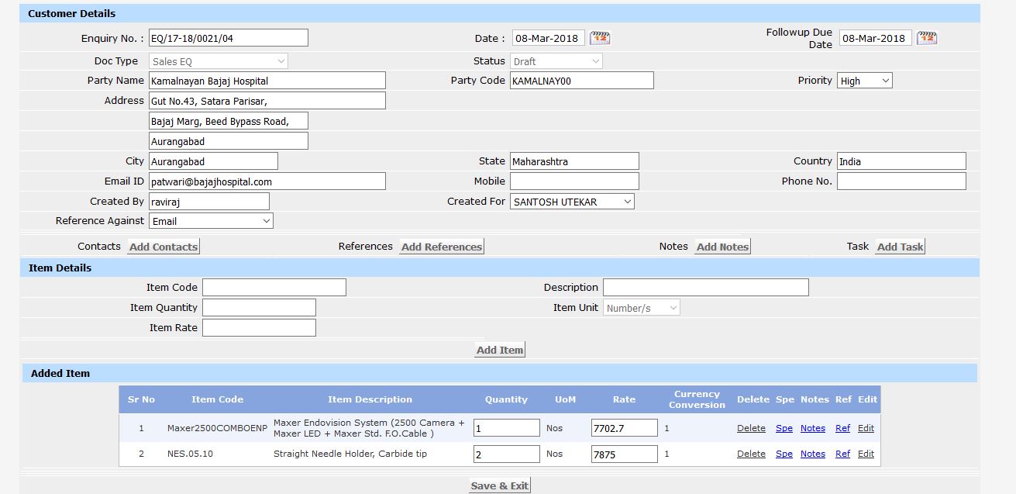Open the Status dropdown showing Draft
This screenshot has width=1016, height=494.
click(x=556, y=61)
